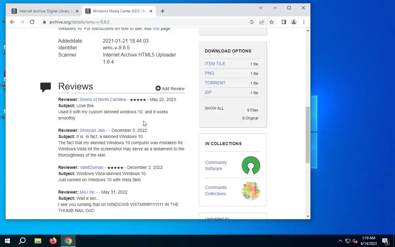Reload the archive.org page
Image resolution: width=395 pixels, height=247 pixels.
pyautogui.click(x=32, y=22)
